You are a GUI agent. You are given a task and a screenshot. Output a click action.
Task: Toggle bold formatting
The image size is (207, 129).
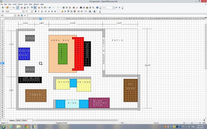click(x=36, y=11)
